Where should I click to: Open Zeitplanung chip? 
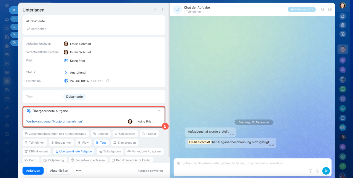click(x=54, y=160)
